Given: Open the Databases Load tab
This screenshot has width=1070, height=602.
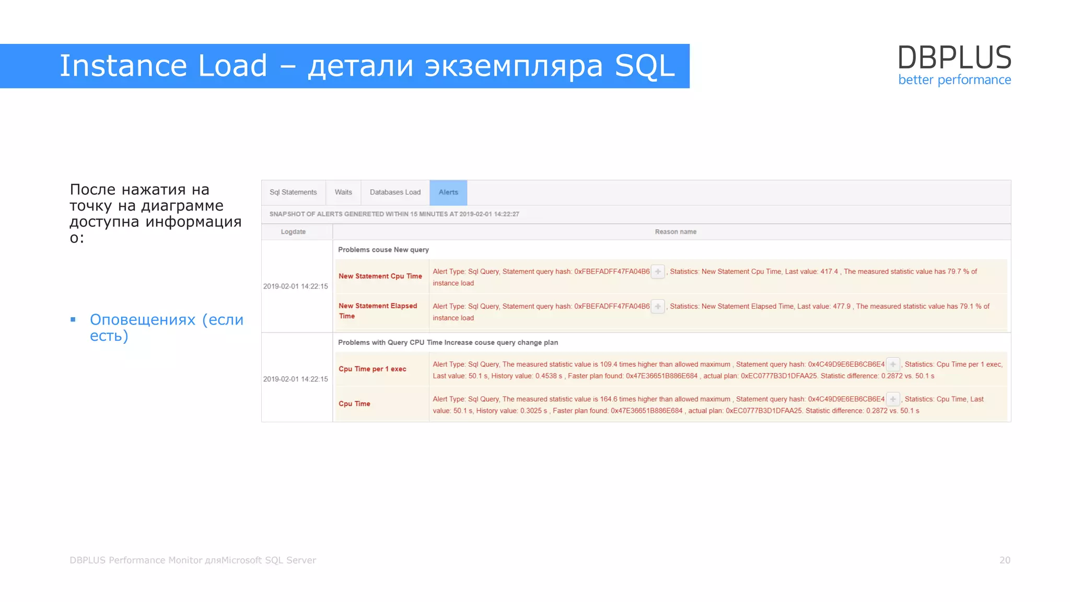Looking at the screenshot, I should [395, 192].
